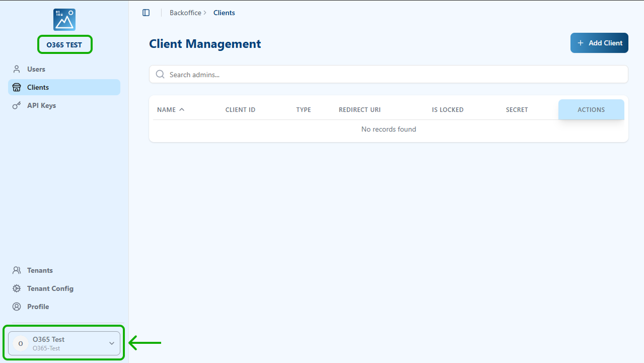Click the API Keys key icon

click(x=17, y=105)
